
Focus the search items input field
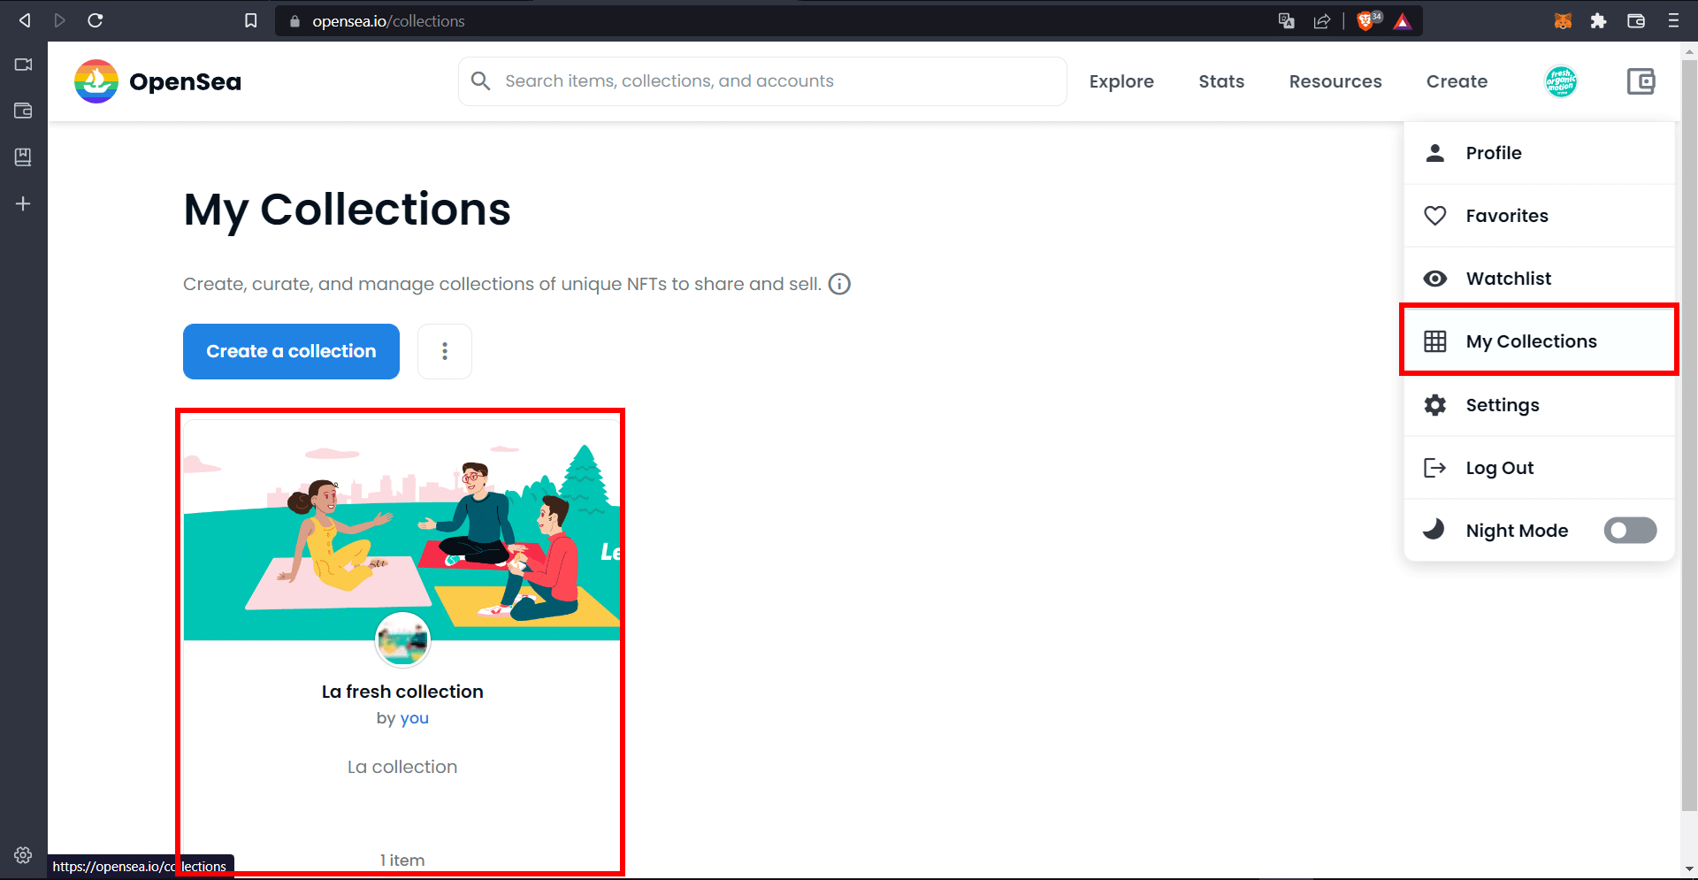point(762,81)
